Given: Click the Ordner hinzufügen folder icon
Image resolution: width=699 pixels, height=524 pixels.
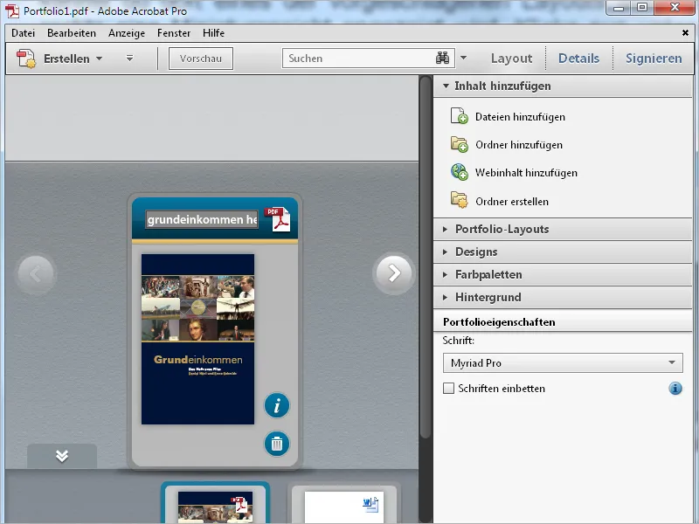Looking at the screenshot, I should click(460, 144).
